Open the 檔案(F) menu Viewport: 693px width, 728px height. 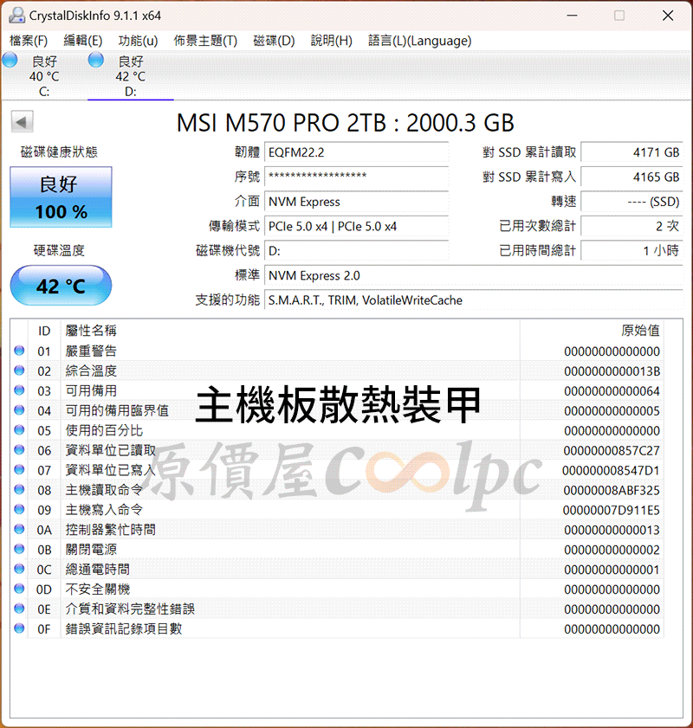[29, 41]
